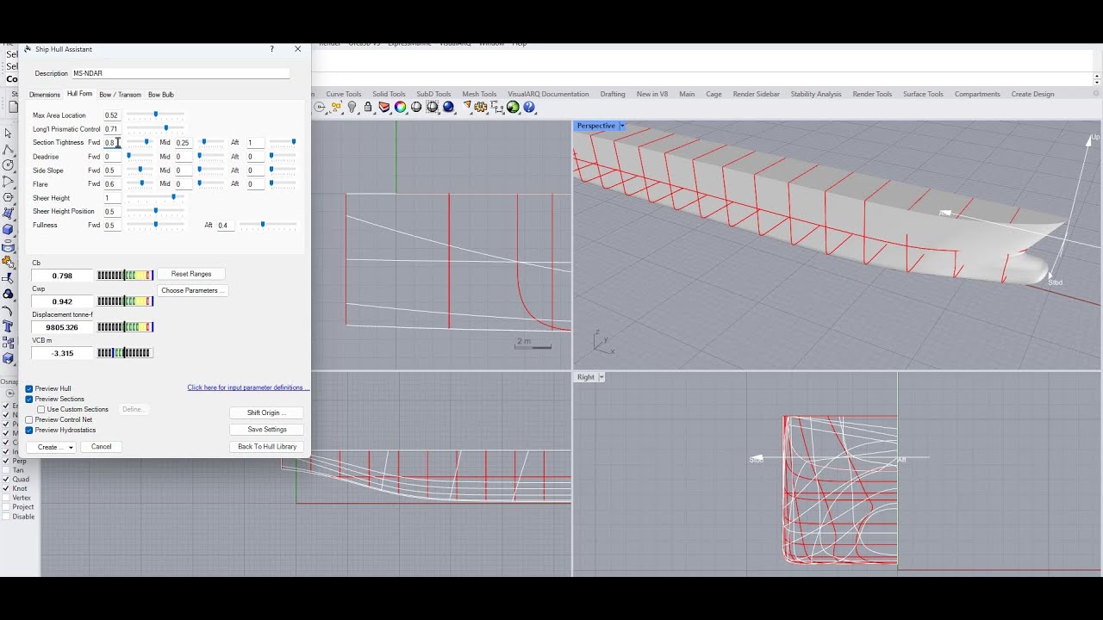Click Back To Hull Library button
Viewport: 1103px width, 620px height.
point(267,447)
